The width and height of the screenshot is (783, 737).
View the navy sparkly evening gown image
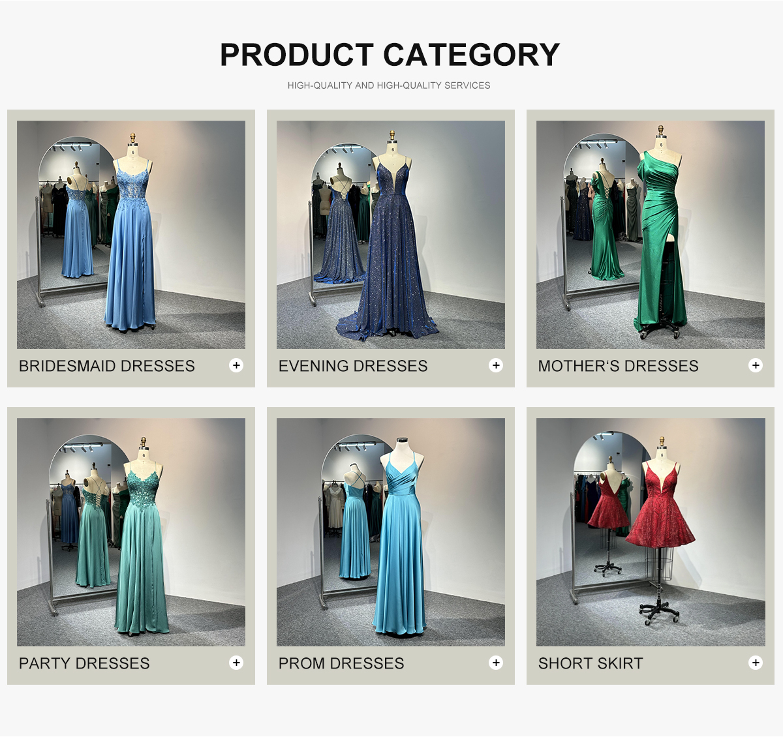pyautogui.click(x=391, y=235)
